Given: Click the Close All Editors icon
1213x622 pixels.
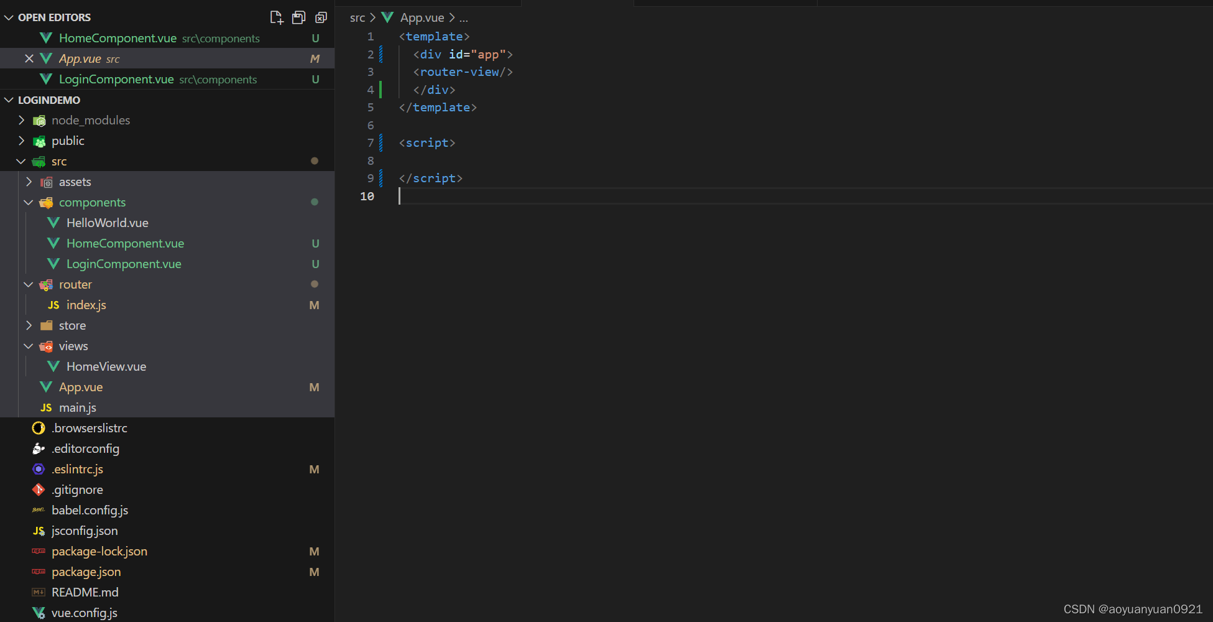Looking at the screenshot, I should pos(321,17).
